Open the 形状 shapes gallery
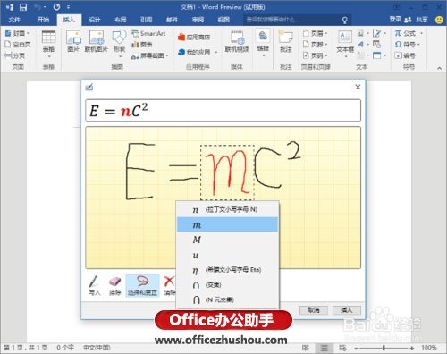Screen dimensions: 447x354 click(119, 43)
